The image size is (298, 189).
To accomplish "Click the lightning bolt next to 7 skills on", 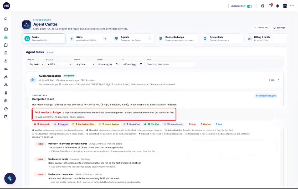I will tap(255, 28).
